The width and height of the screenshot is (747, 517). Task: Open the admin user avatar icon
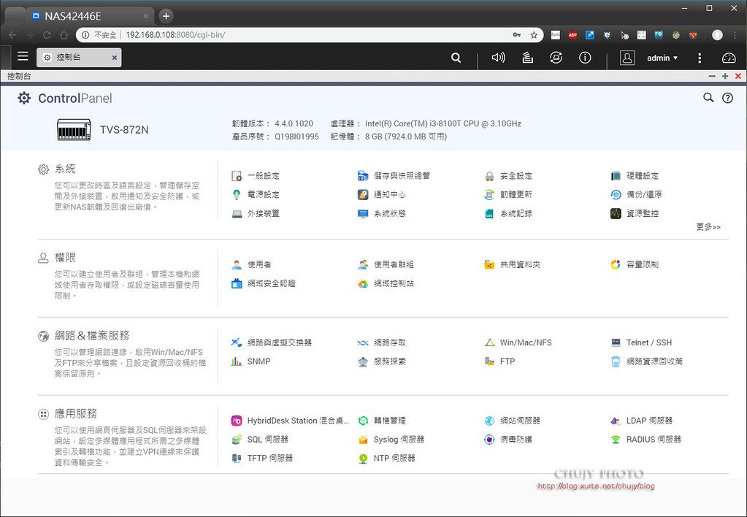[627, 58]
